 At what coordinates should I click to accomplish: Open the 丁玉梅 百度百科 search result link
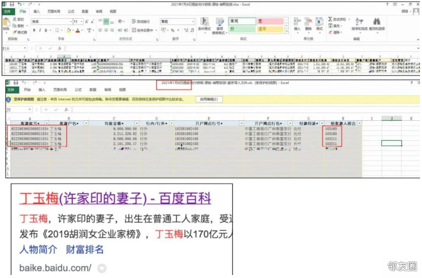115,199
